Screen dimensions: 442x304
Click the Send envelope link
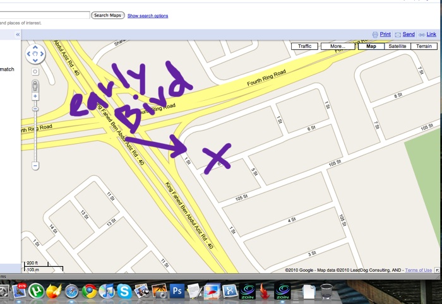point(405,34)
